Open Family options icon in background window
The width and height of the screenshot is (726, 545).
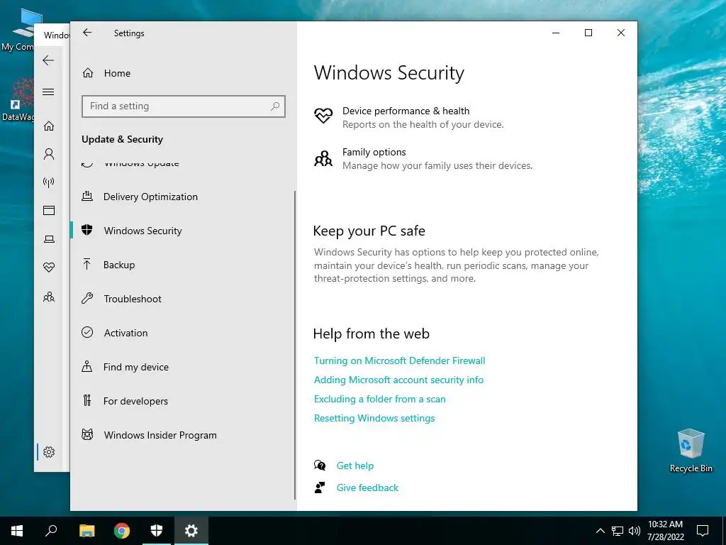click(49, 297)
